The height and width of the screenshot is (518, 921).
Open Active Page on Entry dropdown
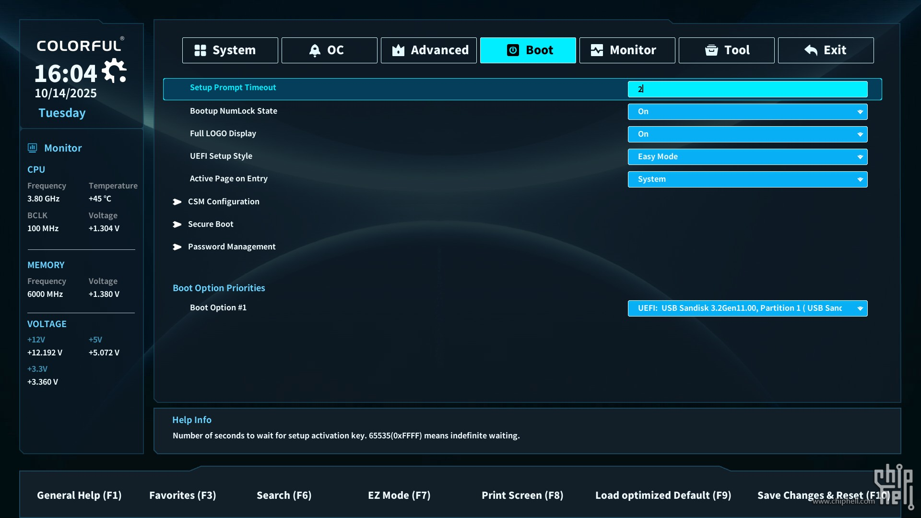[747, 179]
